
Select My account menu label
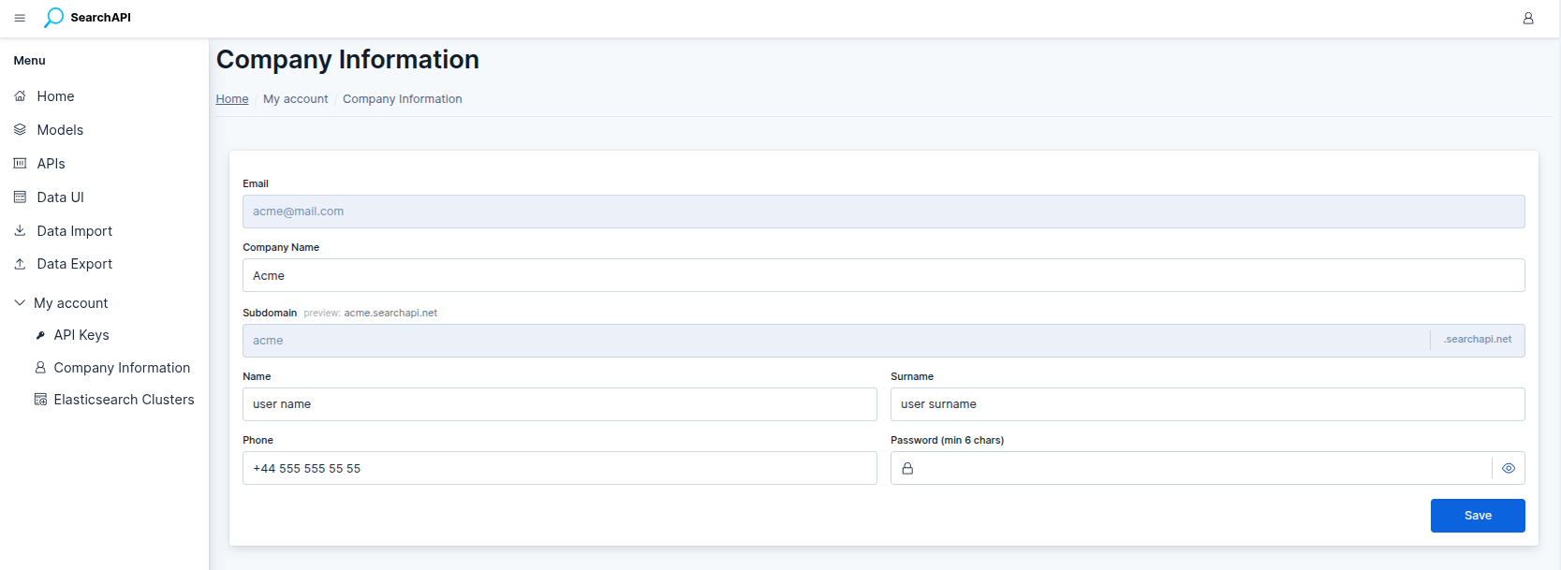coord(70,303)
